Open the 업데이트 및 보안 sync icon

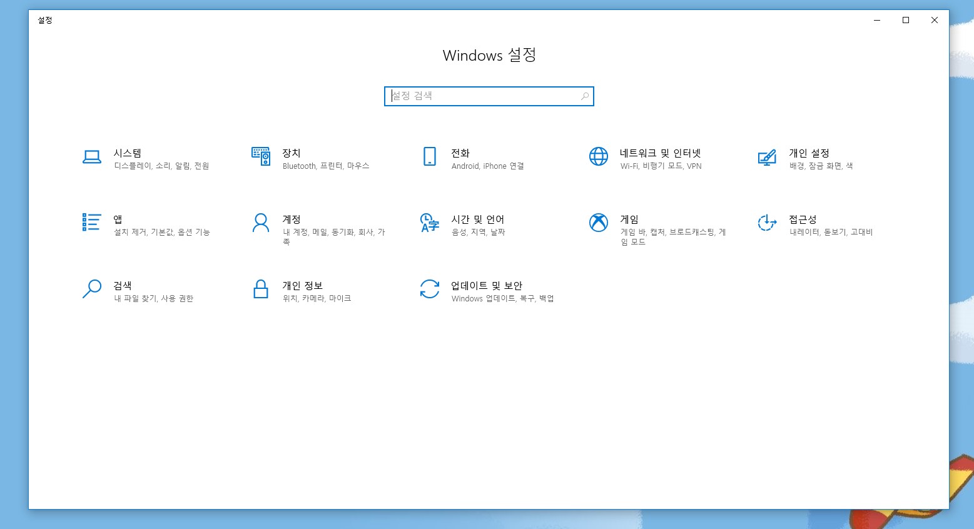point(430,289)
